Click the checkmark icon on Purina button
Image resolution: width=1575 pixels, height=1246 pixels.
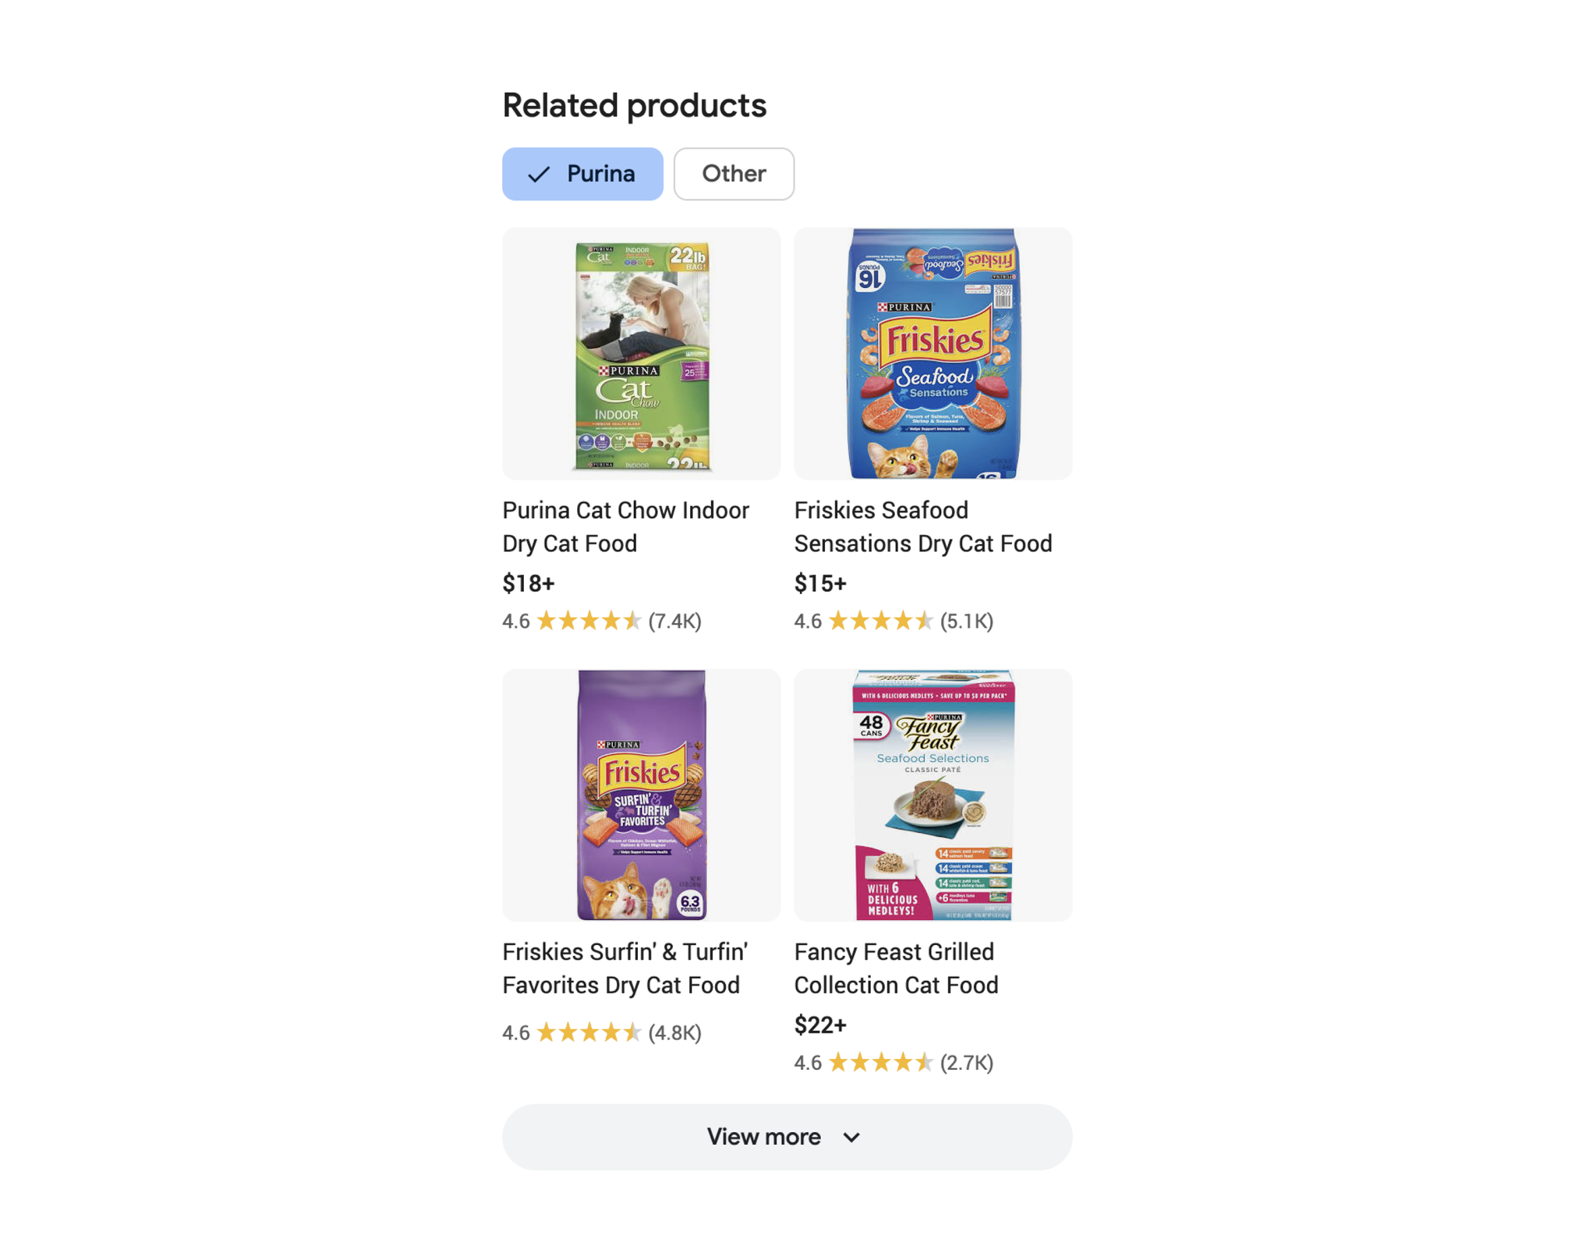point(537,172)
